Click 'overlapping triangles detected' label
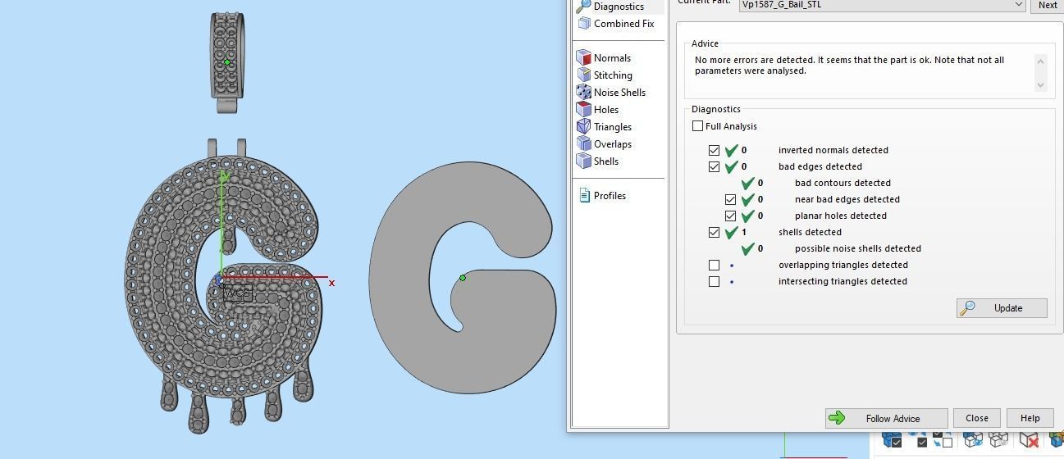The image size is (1064, 459). pos(843,265)
